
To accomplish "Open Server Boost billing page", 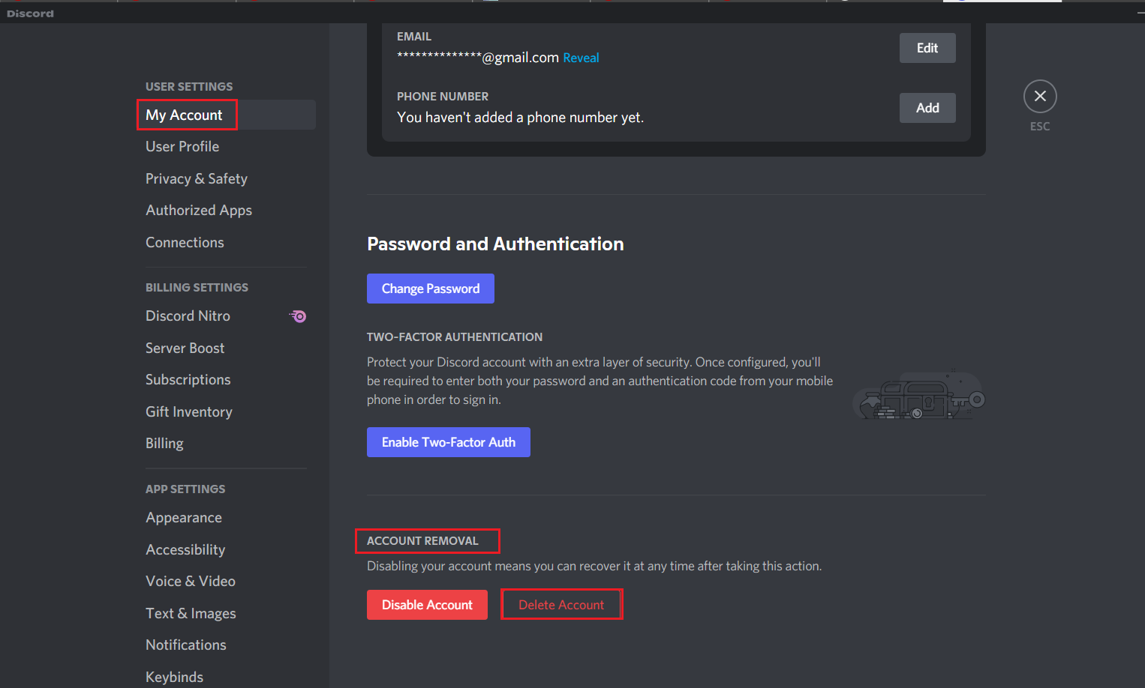I will 185,348.
